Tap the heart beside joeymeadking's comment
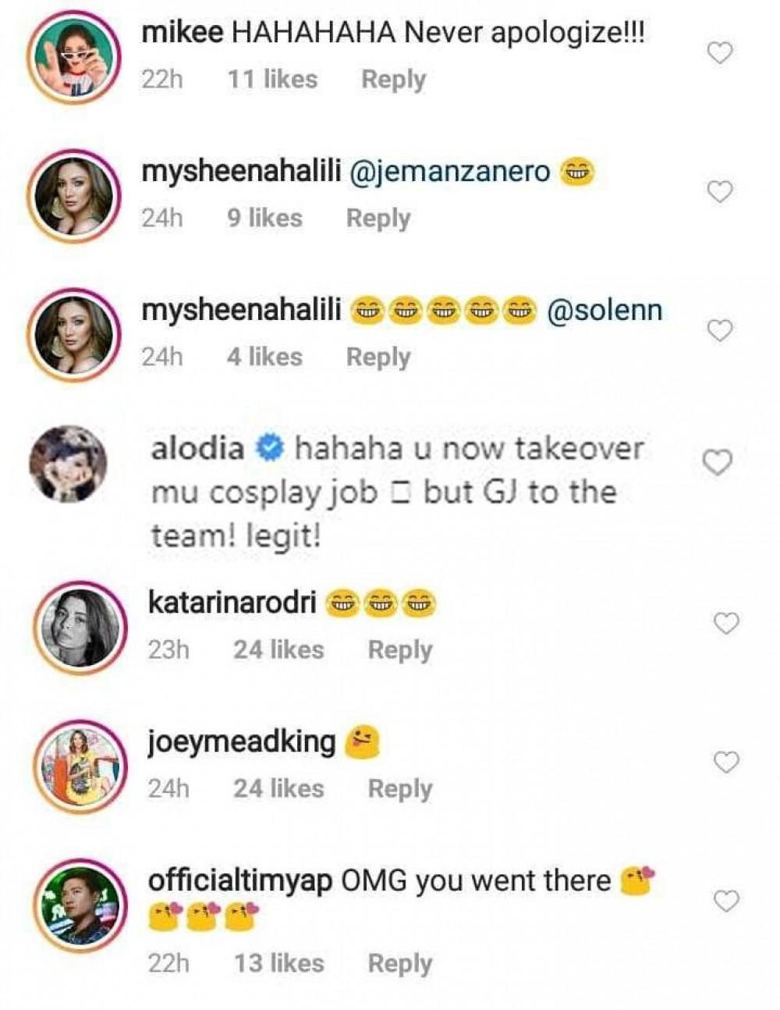Viewport: 780px width, 1010px height. [726, 762]
